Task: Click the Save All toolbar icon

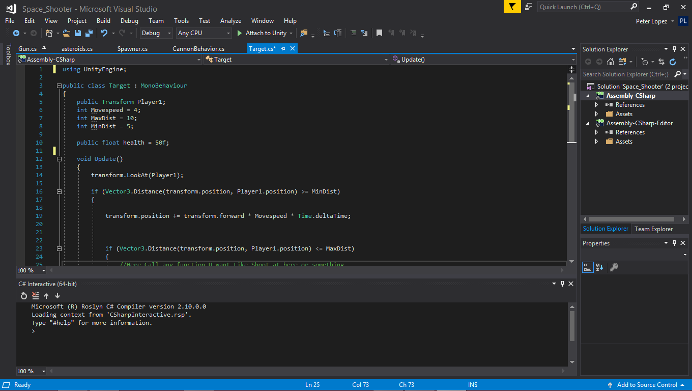Action: click(x=89, y=33)
